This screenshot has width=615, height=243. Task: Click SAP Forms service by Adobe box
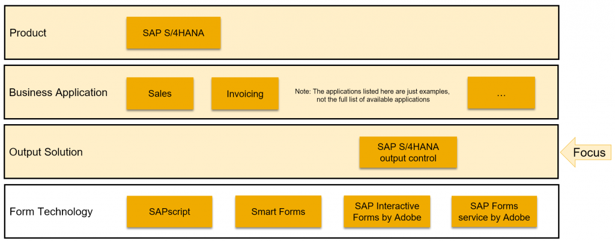pyautogui.click(x=494, y=212)
